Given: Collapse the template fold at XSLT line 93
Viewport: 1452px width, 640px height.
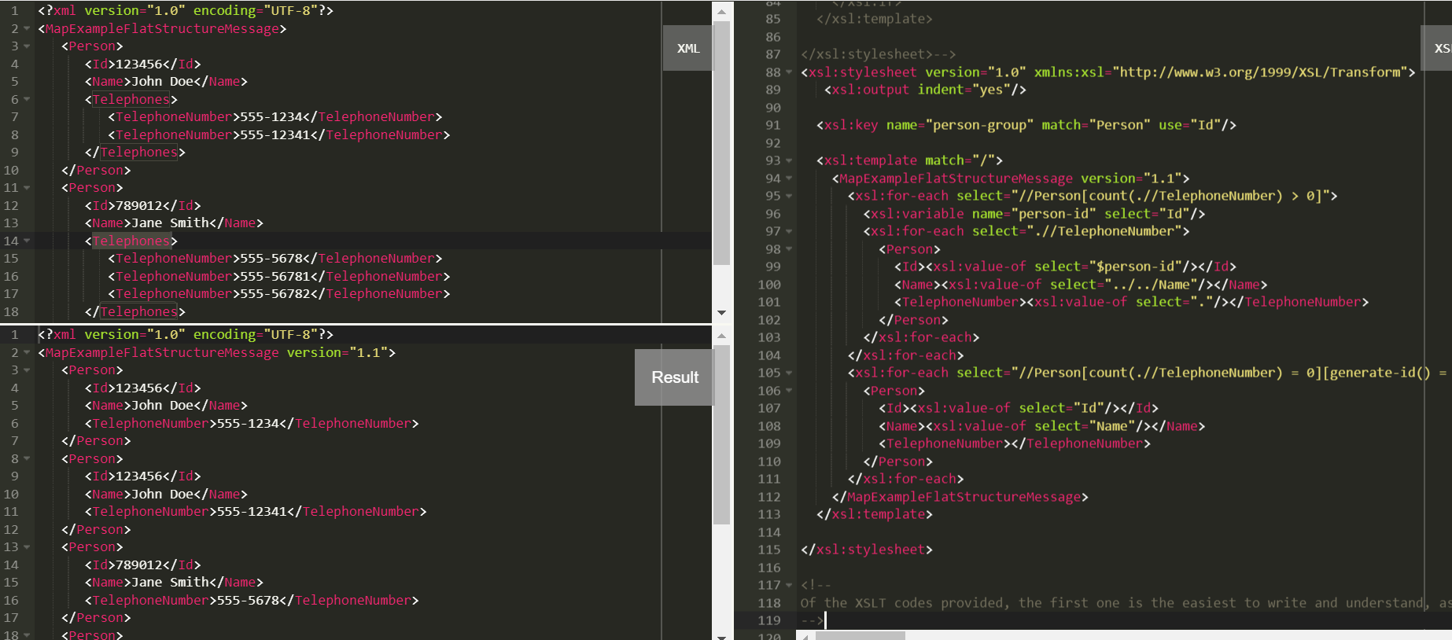Looking at the screenshot, I should [789, 160].
